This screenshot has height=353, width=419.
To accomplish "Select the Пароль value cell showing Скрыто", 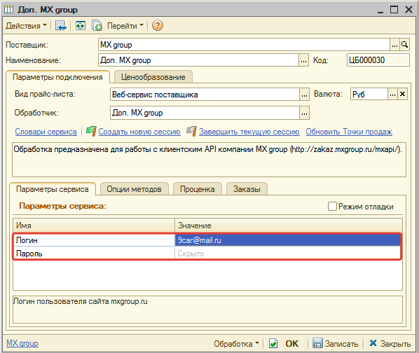I will 287,253.
